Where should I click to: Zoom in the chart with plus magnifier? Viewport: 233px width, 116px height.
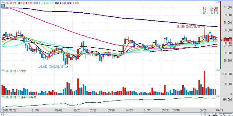coord(212,114)
